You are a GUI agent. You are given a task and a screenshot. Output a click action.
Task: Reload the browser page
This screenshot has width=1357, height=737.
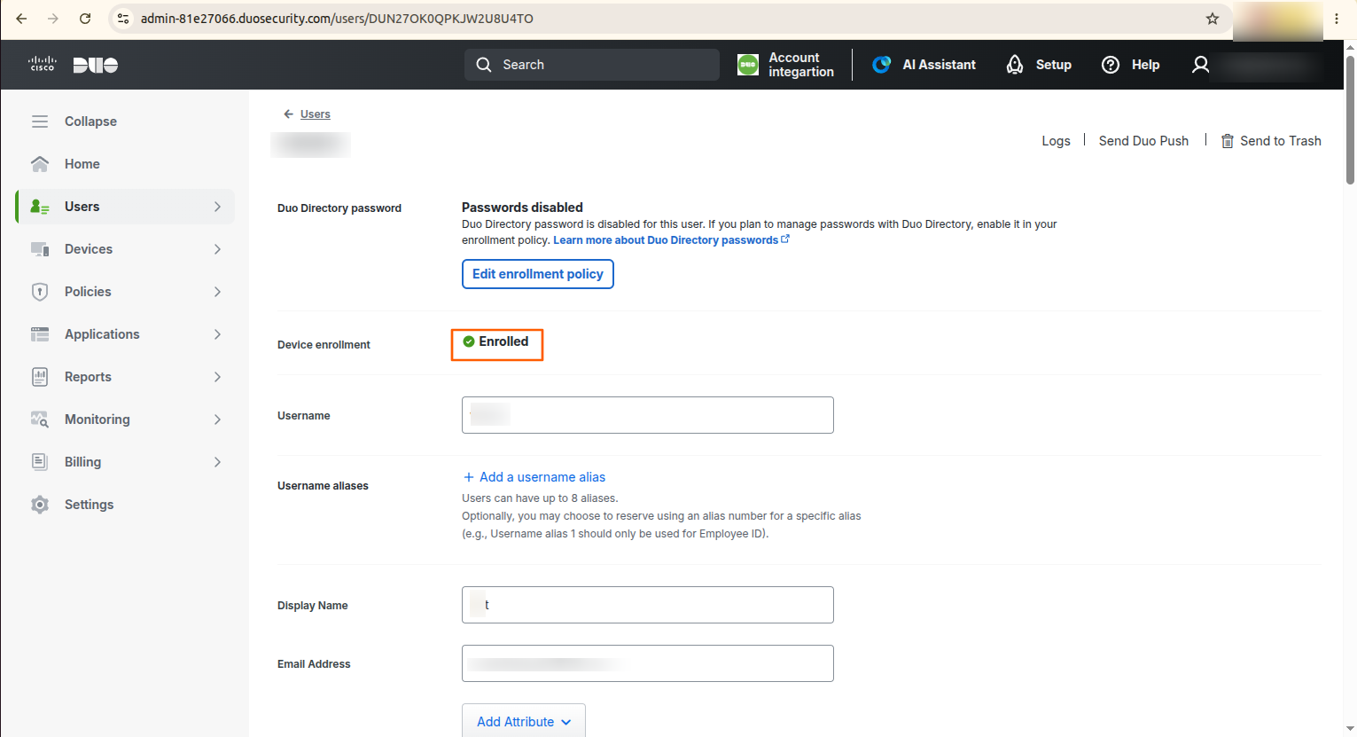(x=85, y=19)
